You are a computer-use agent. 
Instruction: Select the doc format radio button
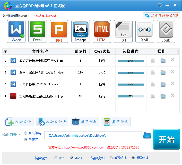pyautogui.click(x=56, y=158)
